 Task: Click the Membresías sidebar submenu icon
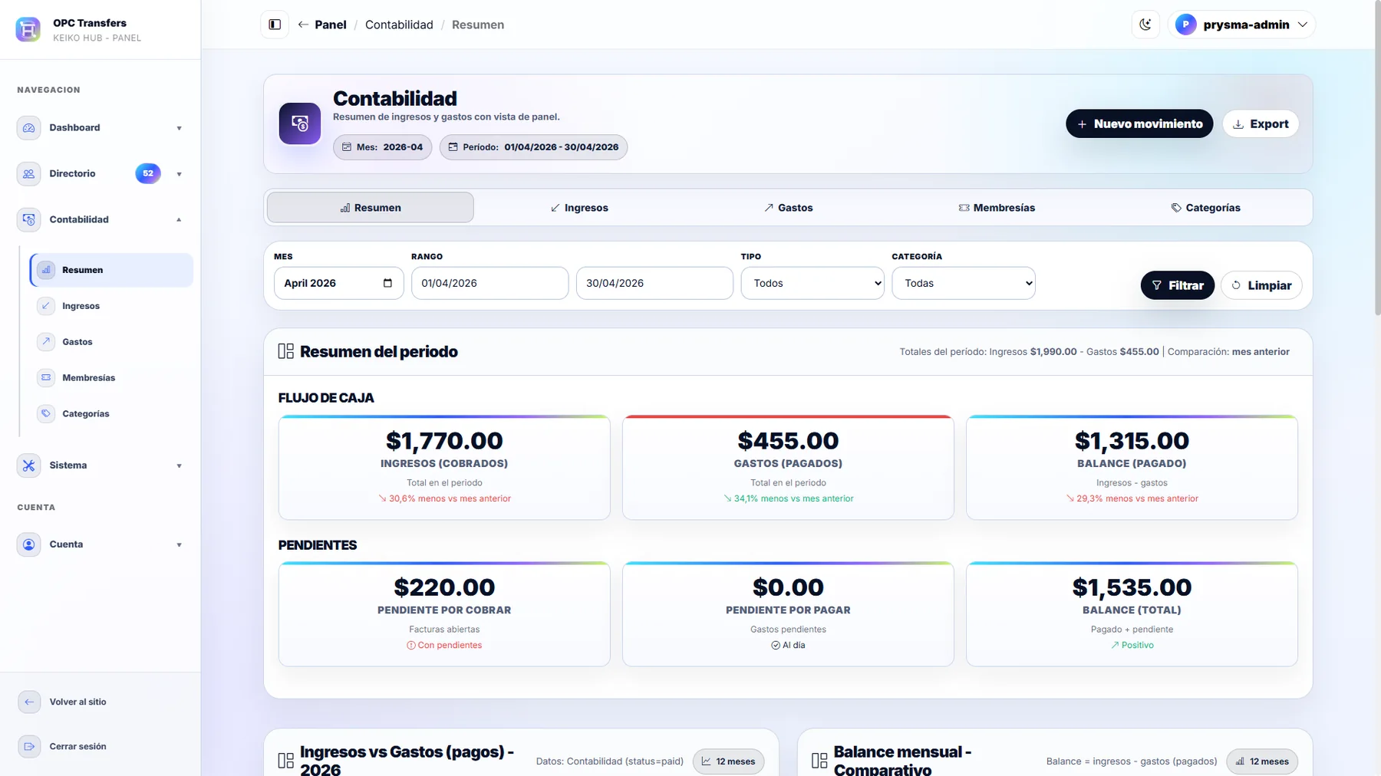(46, 378)
